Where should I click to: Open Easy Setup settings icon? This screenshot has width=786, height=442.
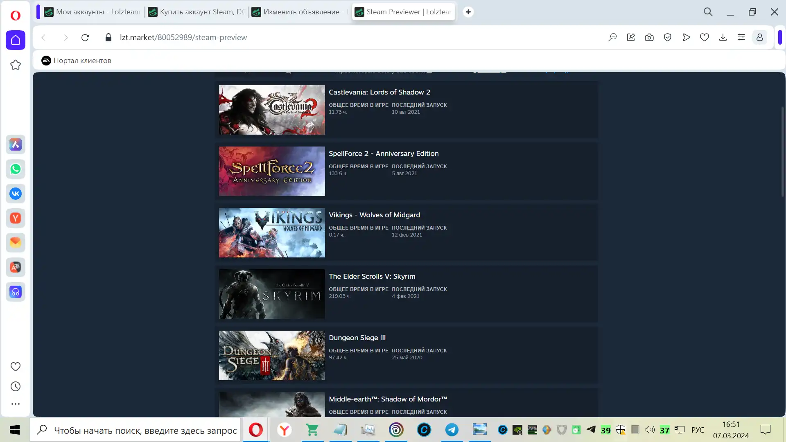tap(741, 37)
